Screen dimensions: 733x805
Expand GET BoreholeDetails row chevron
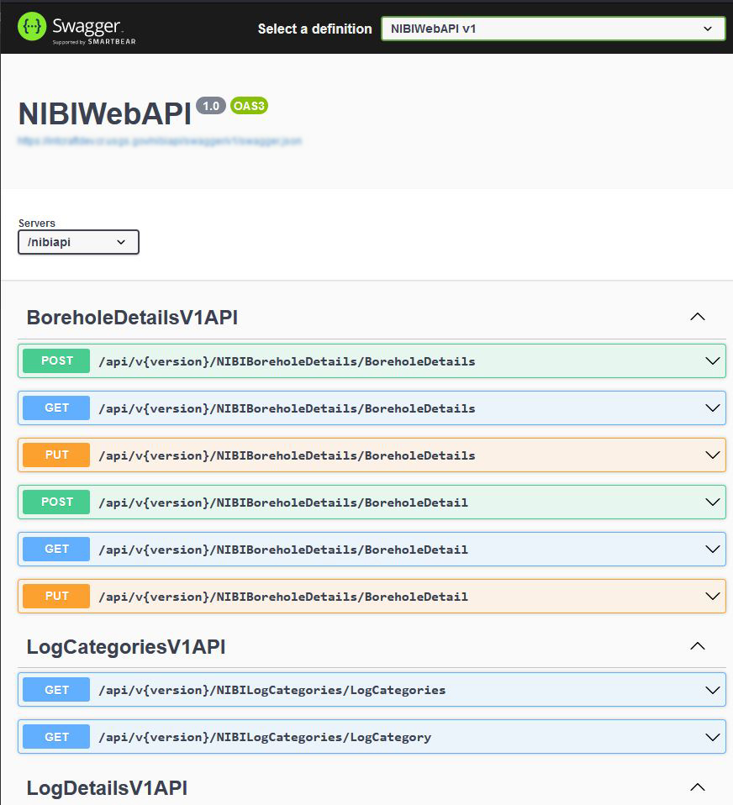click(713, 408)
